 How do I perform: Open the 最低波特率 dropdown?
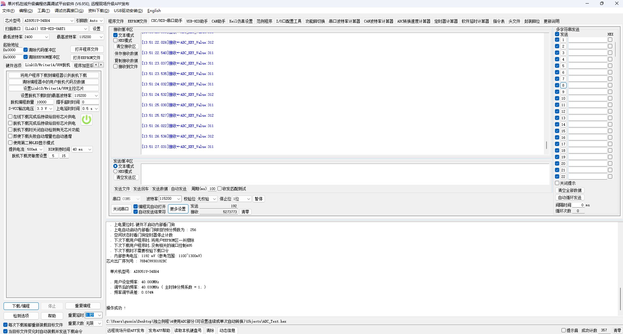[36, 37]
